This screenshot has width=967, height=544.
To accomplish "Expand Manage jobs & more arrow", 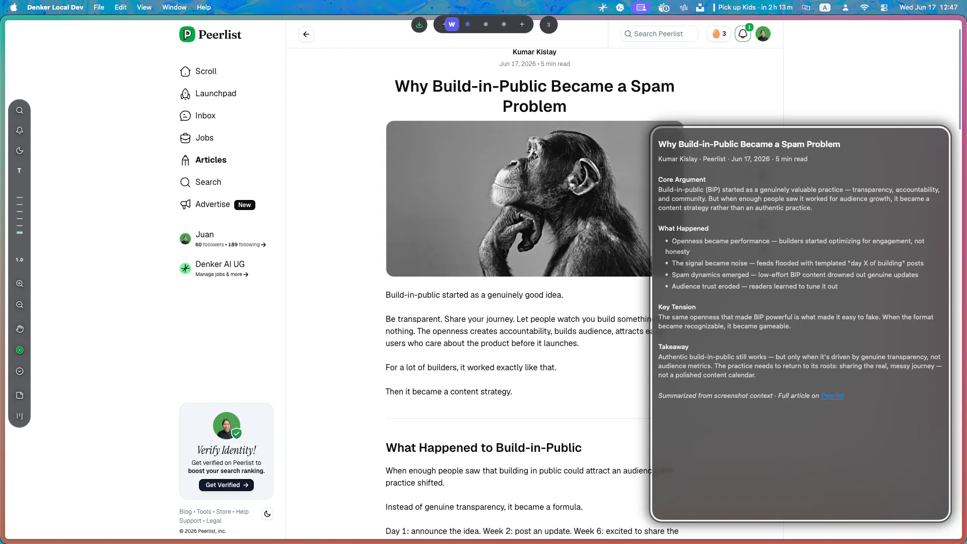I will click(x=246, y=275).
